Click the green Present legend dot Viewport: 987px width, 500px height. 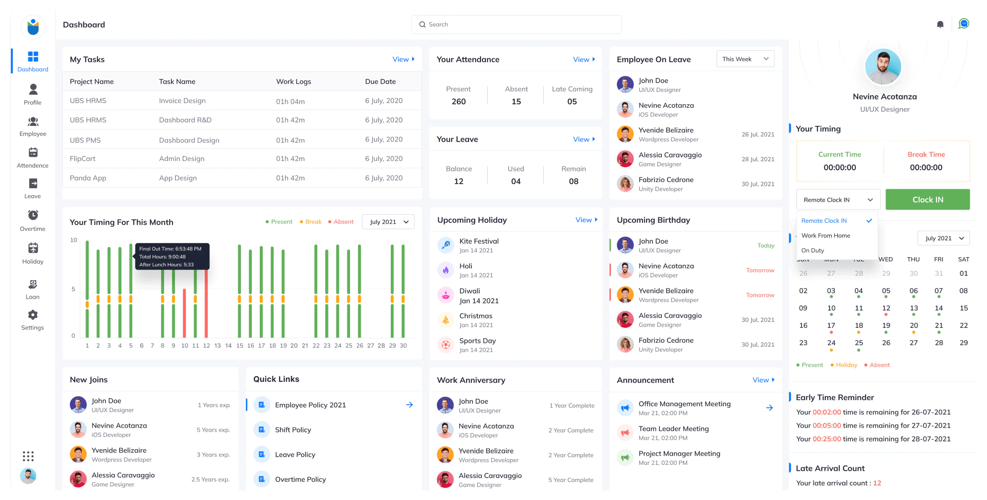267,222
